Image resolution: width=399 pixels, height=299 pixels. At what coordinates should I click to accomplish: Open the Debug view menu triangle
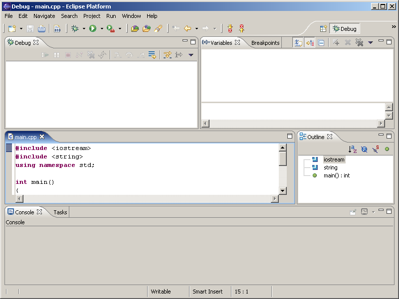point(191,55)
